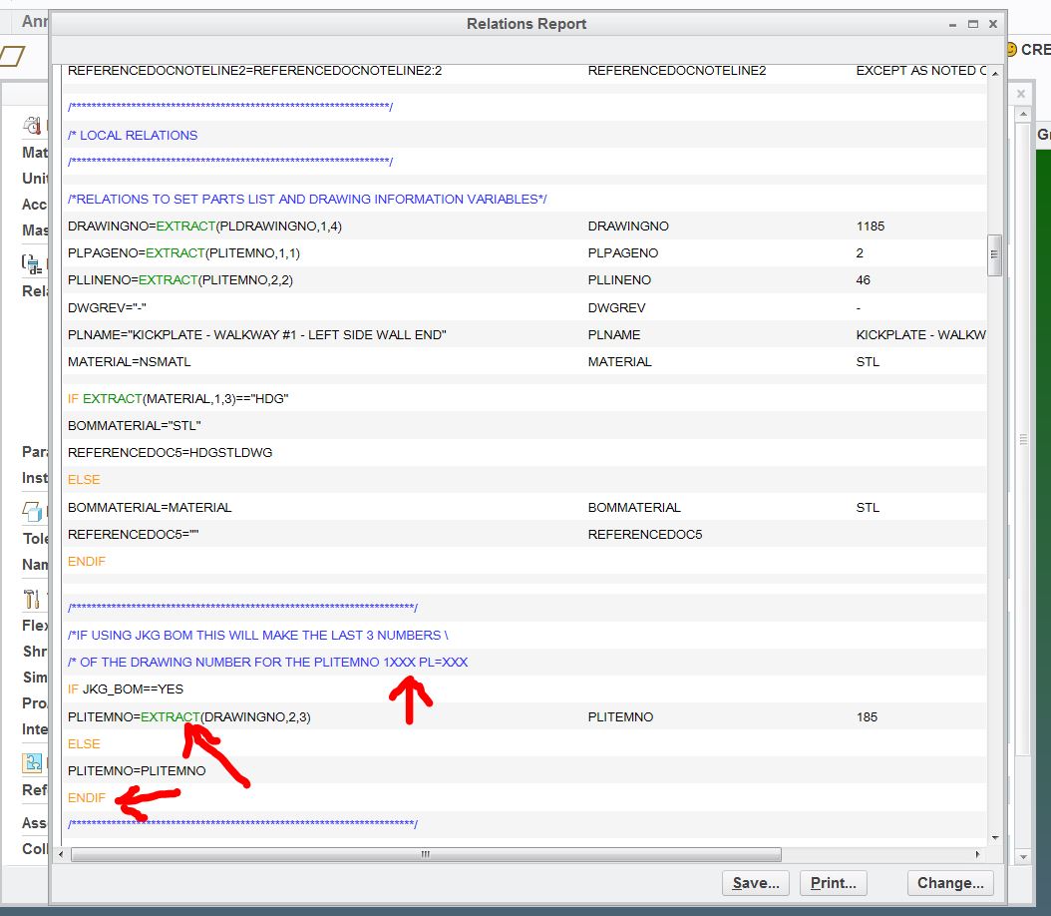Click the vertical scrollbar thumb in the report
The height and width of the screenshot is (916, 1051).
point(995,254)
